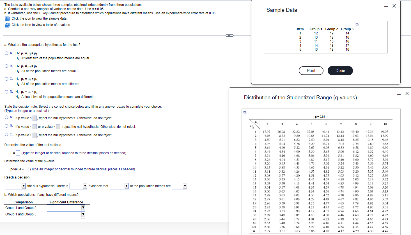Select hypothesis answer choice A
The width and height of the screenshot is (411, 235).
click(x=6, y=53)
